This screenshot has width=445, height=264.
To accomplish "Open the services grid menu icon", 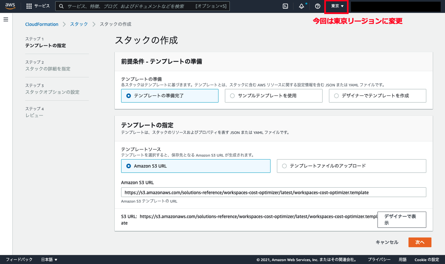I will point(29,6).
